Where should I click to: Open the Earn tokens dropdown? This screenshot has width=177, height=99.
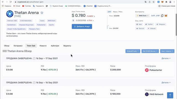click(167, 51)
